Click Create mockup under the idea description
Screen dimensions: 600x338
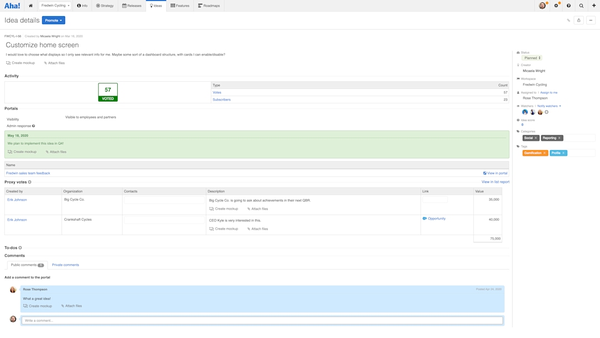(x=20, y=63)
